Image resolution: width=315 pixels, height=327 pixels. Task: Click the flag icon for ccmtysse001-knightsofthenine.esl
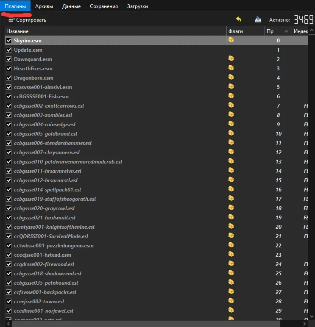tap(231, 226)
